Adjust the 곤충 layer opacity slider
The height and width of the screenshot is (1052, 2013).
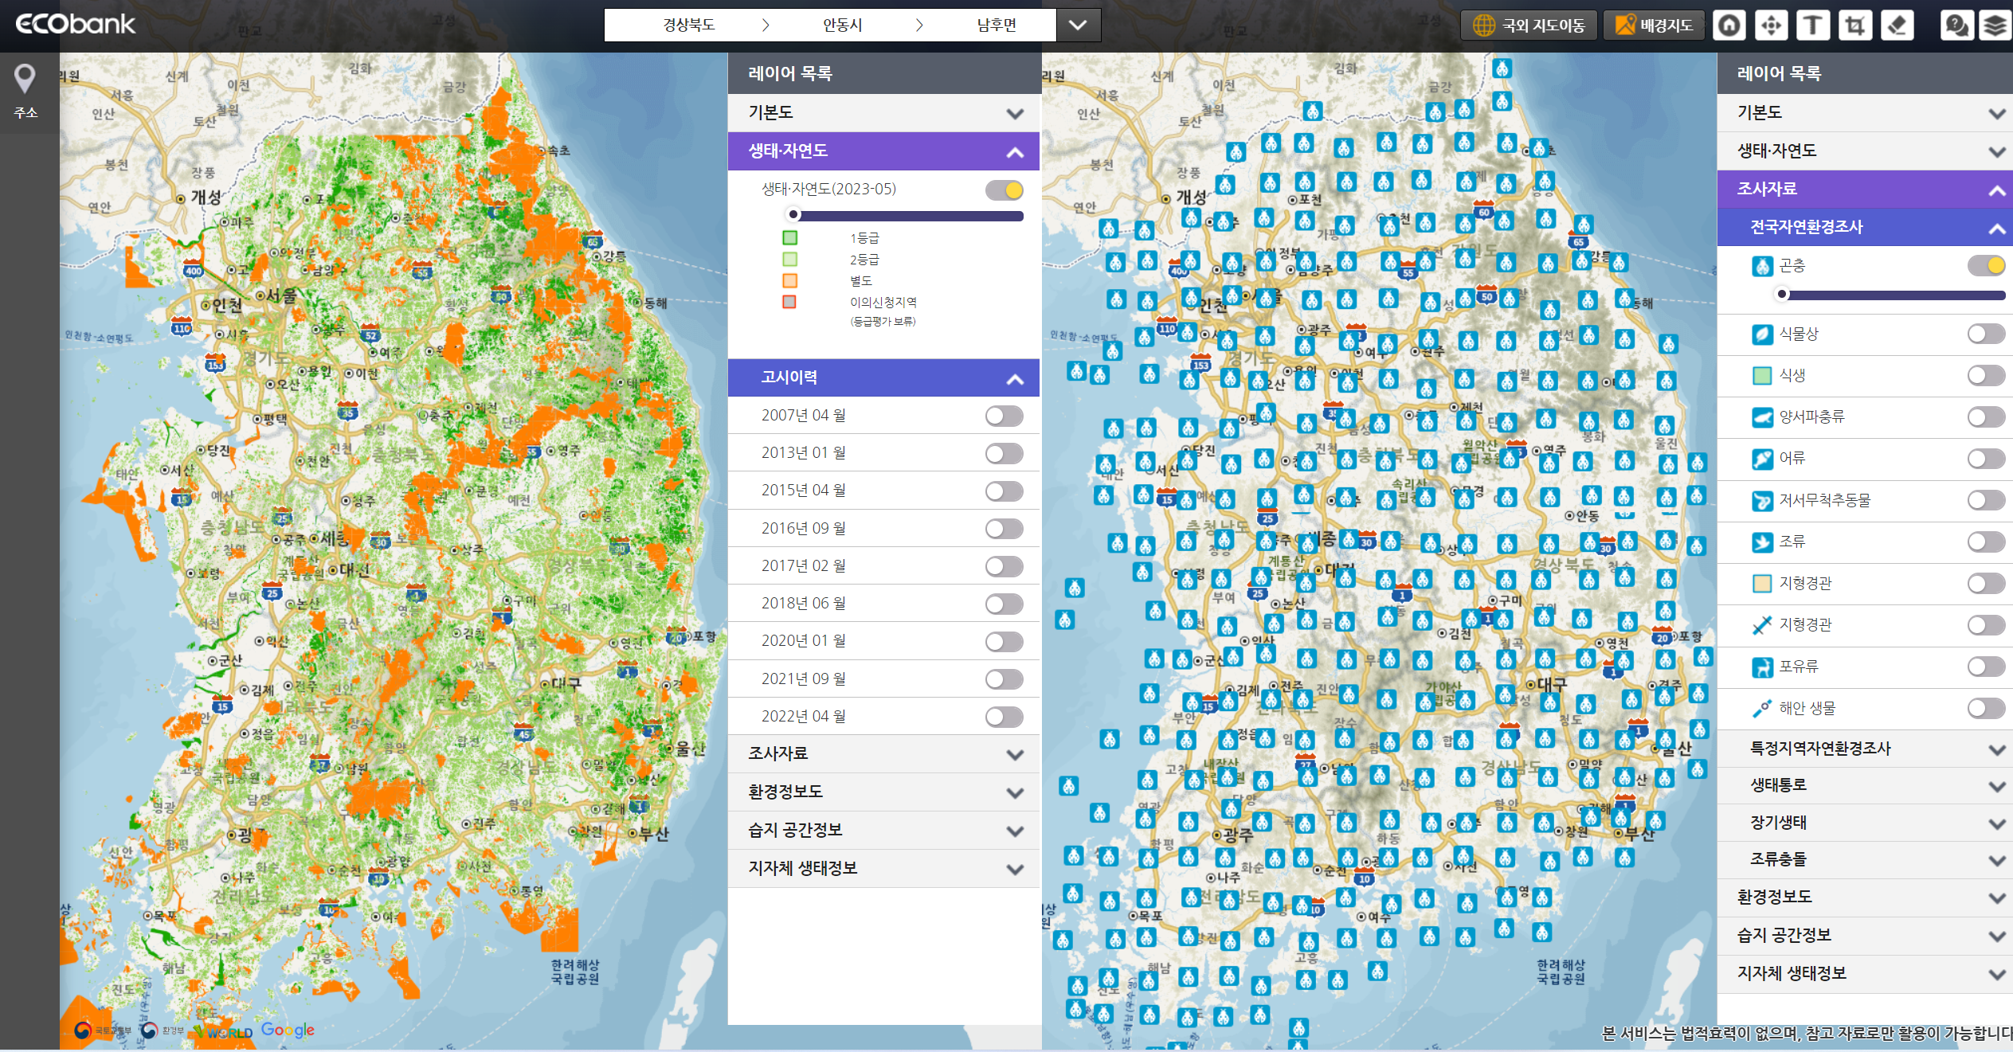pos(1783,295)
